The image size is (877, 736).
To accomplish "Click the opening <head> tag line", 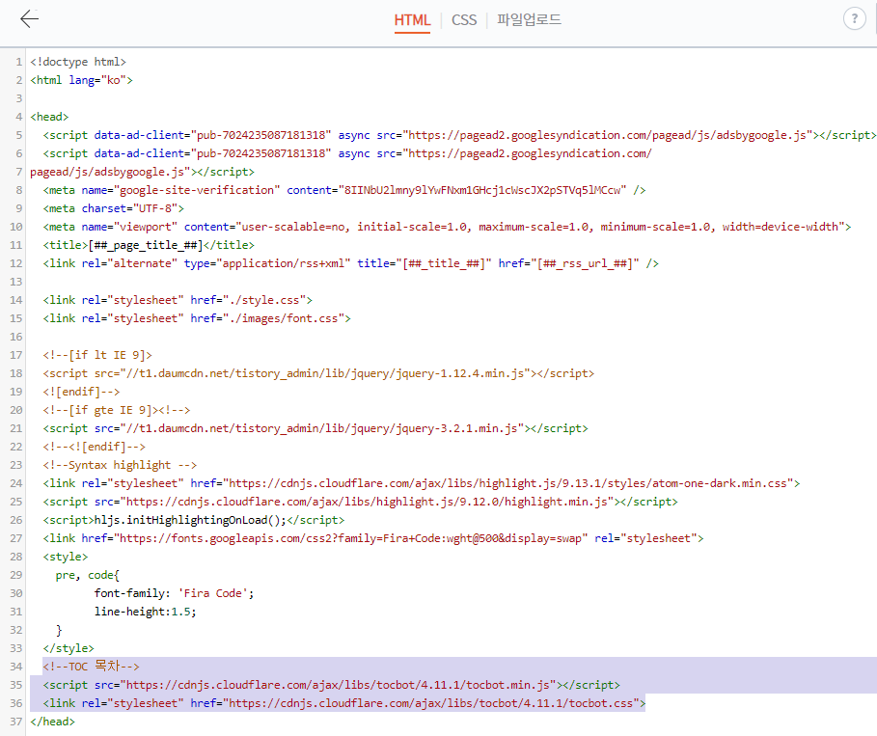I will (x=49, y=117).
